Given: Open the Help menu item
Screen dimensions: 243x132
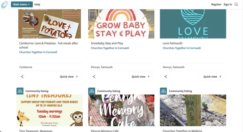Looking at the screenshot, I should (37, 4).
